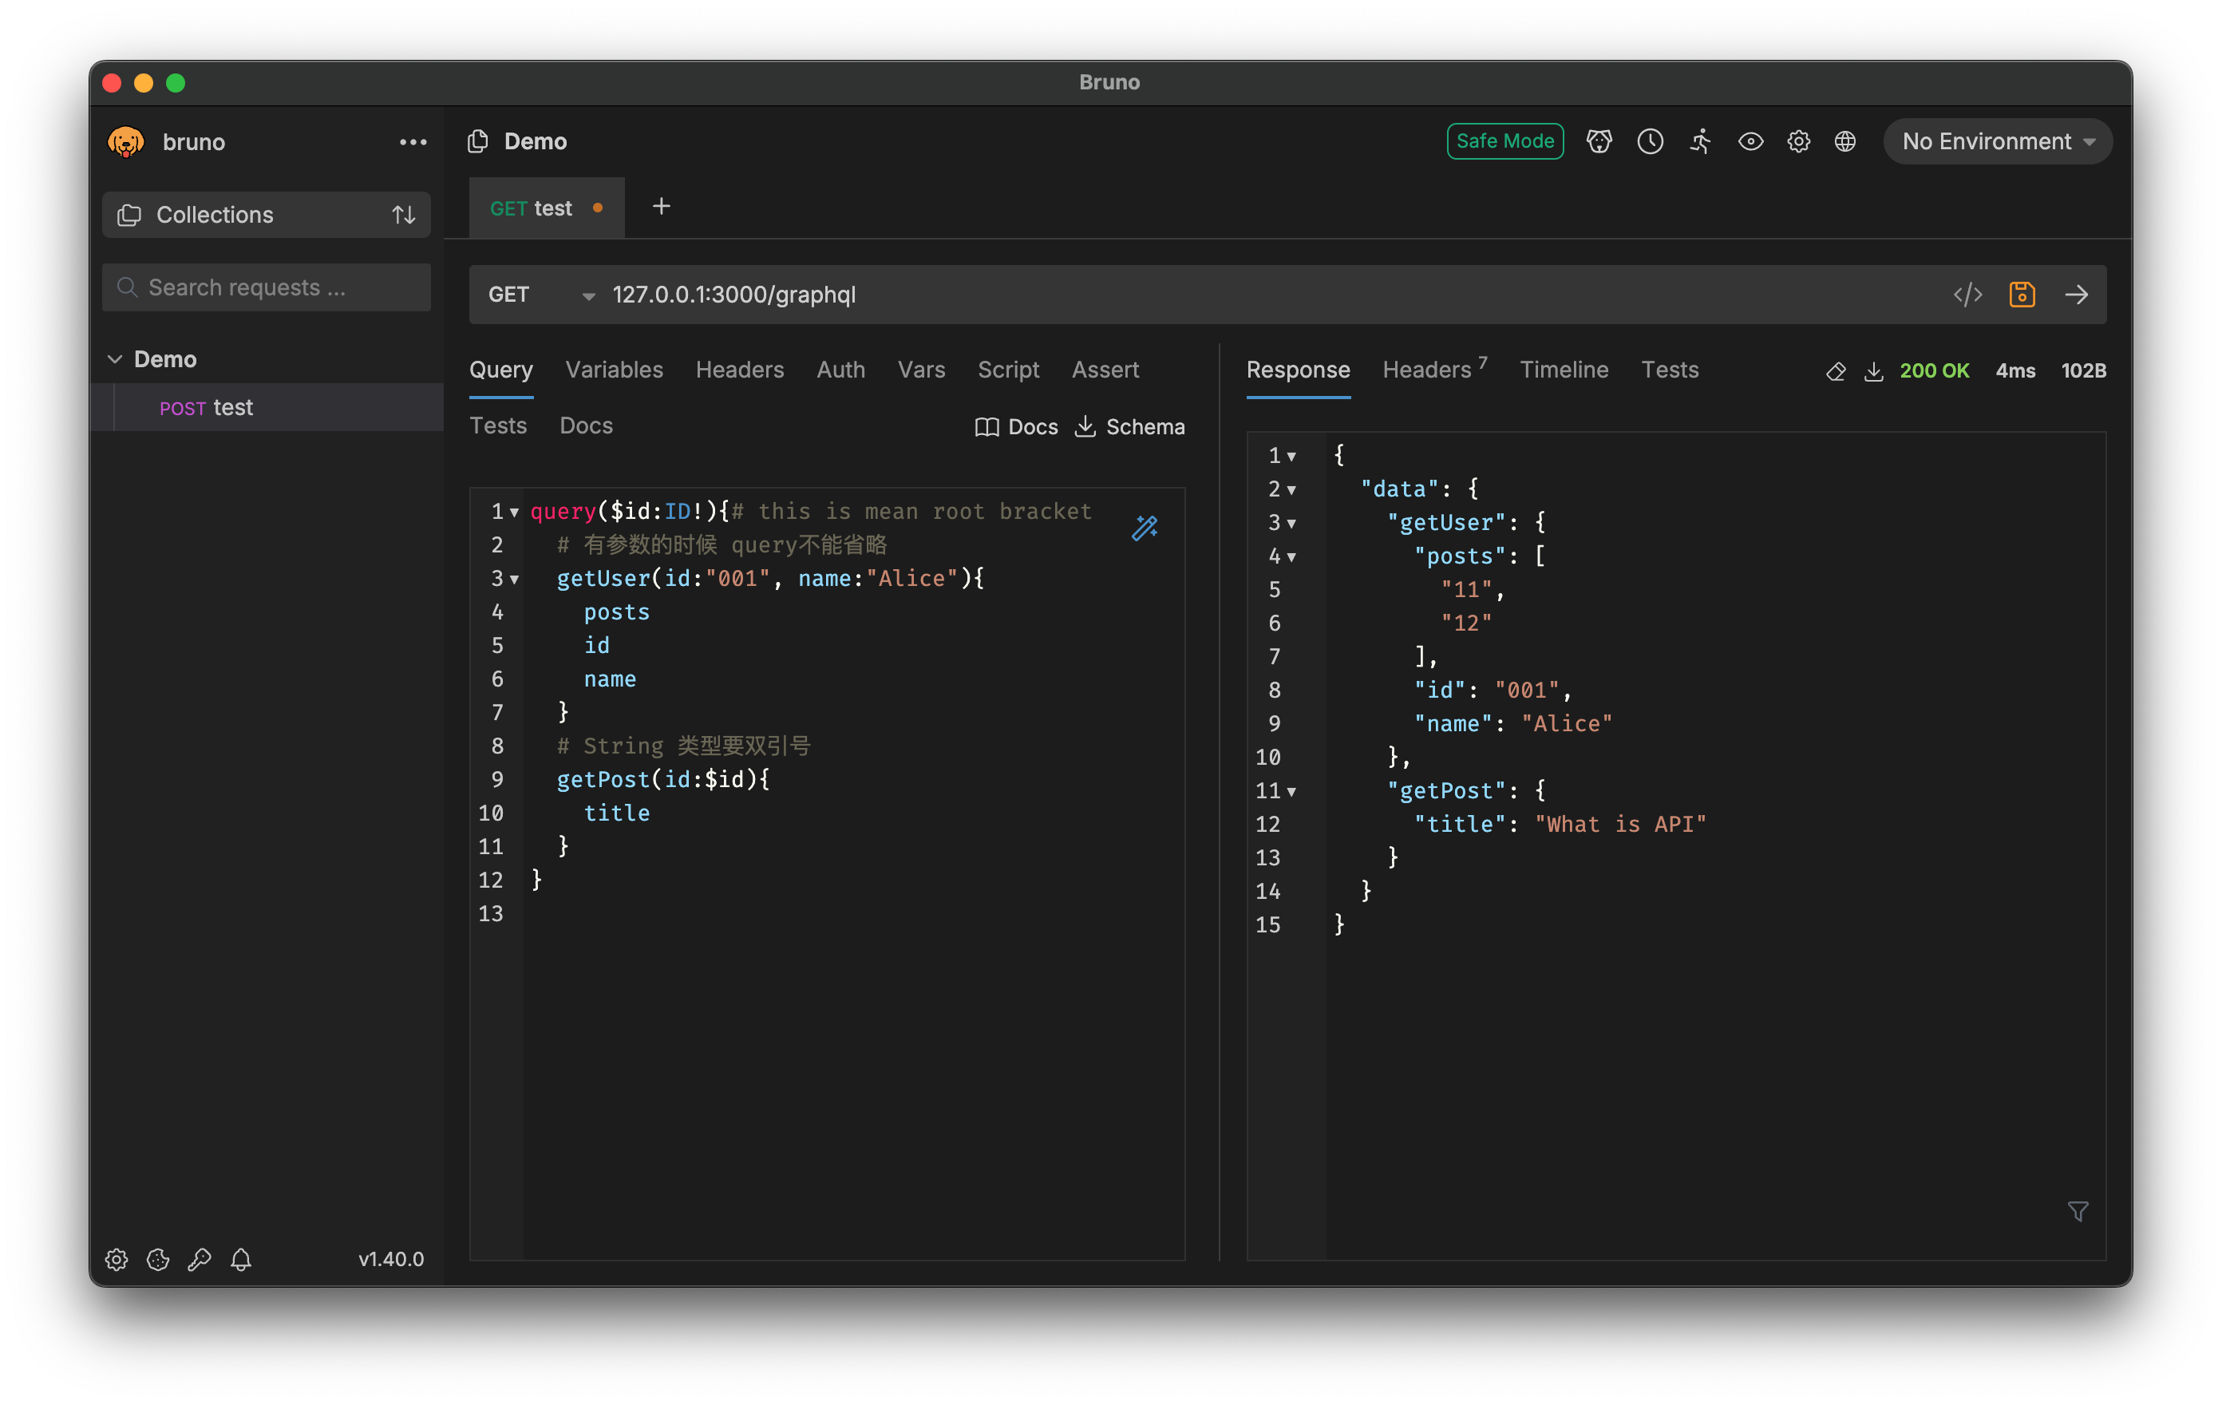Viewport: 2222px width, 1405px height.
Task: View notifications via the bell icon
Action: 242,1259
